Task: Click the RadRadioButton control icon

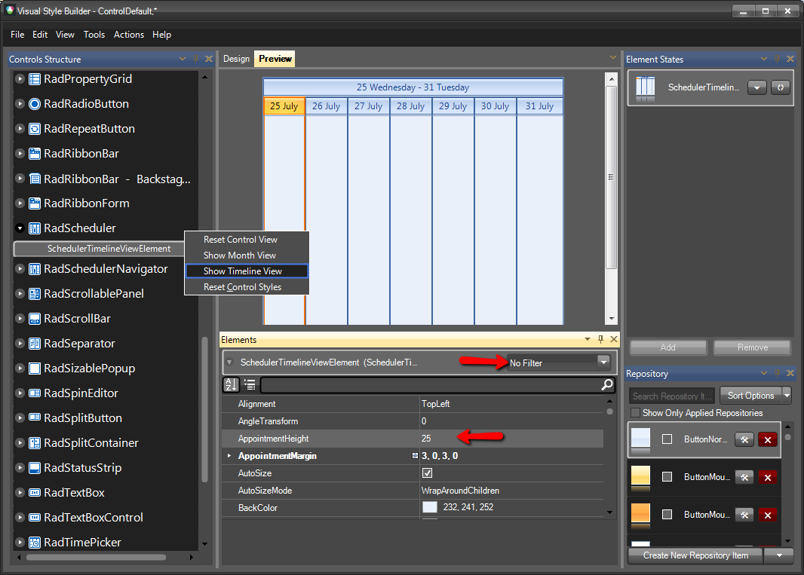Action: [x=35, y=104]
